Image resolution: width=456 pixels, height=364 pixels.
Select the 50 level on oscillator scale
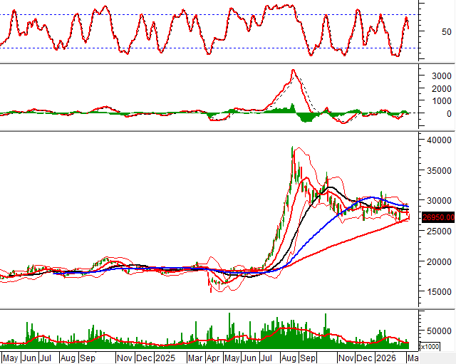point(446,32)
